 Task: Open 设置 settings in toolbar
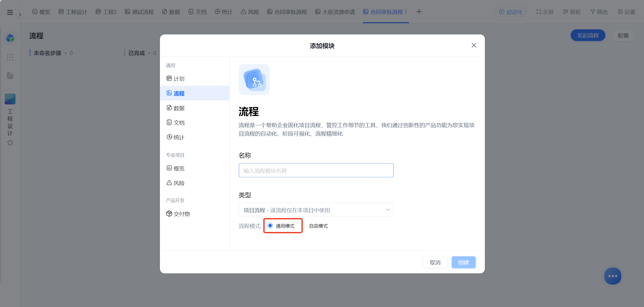tap(626, 12)
